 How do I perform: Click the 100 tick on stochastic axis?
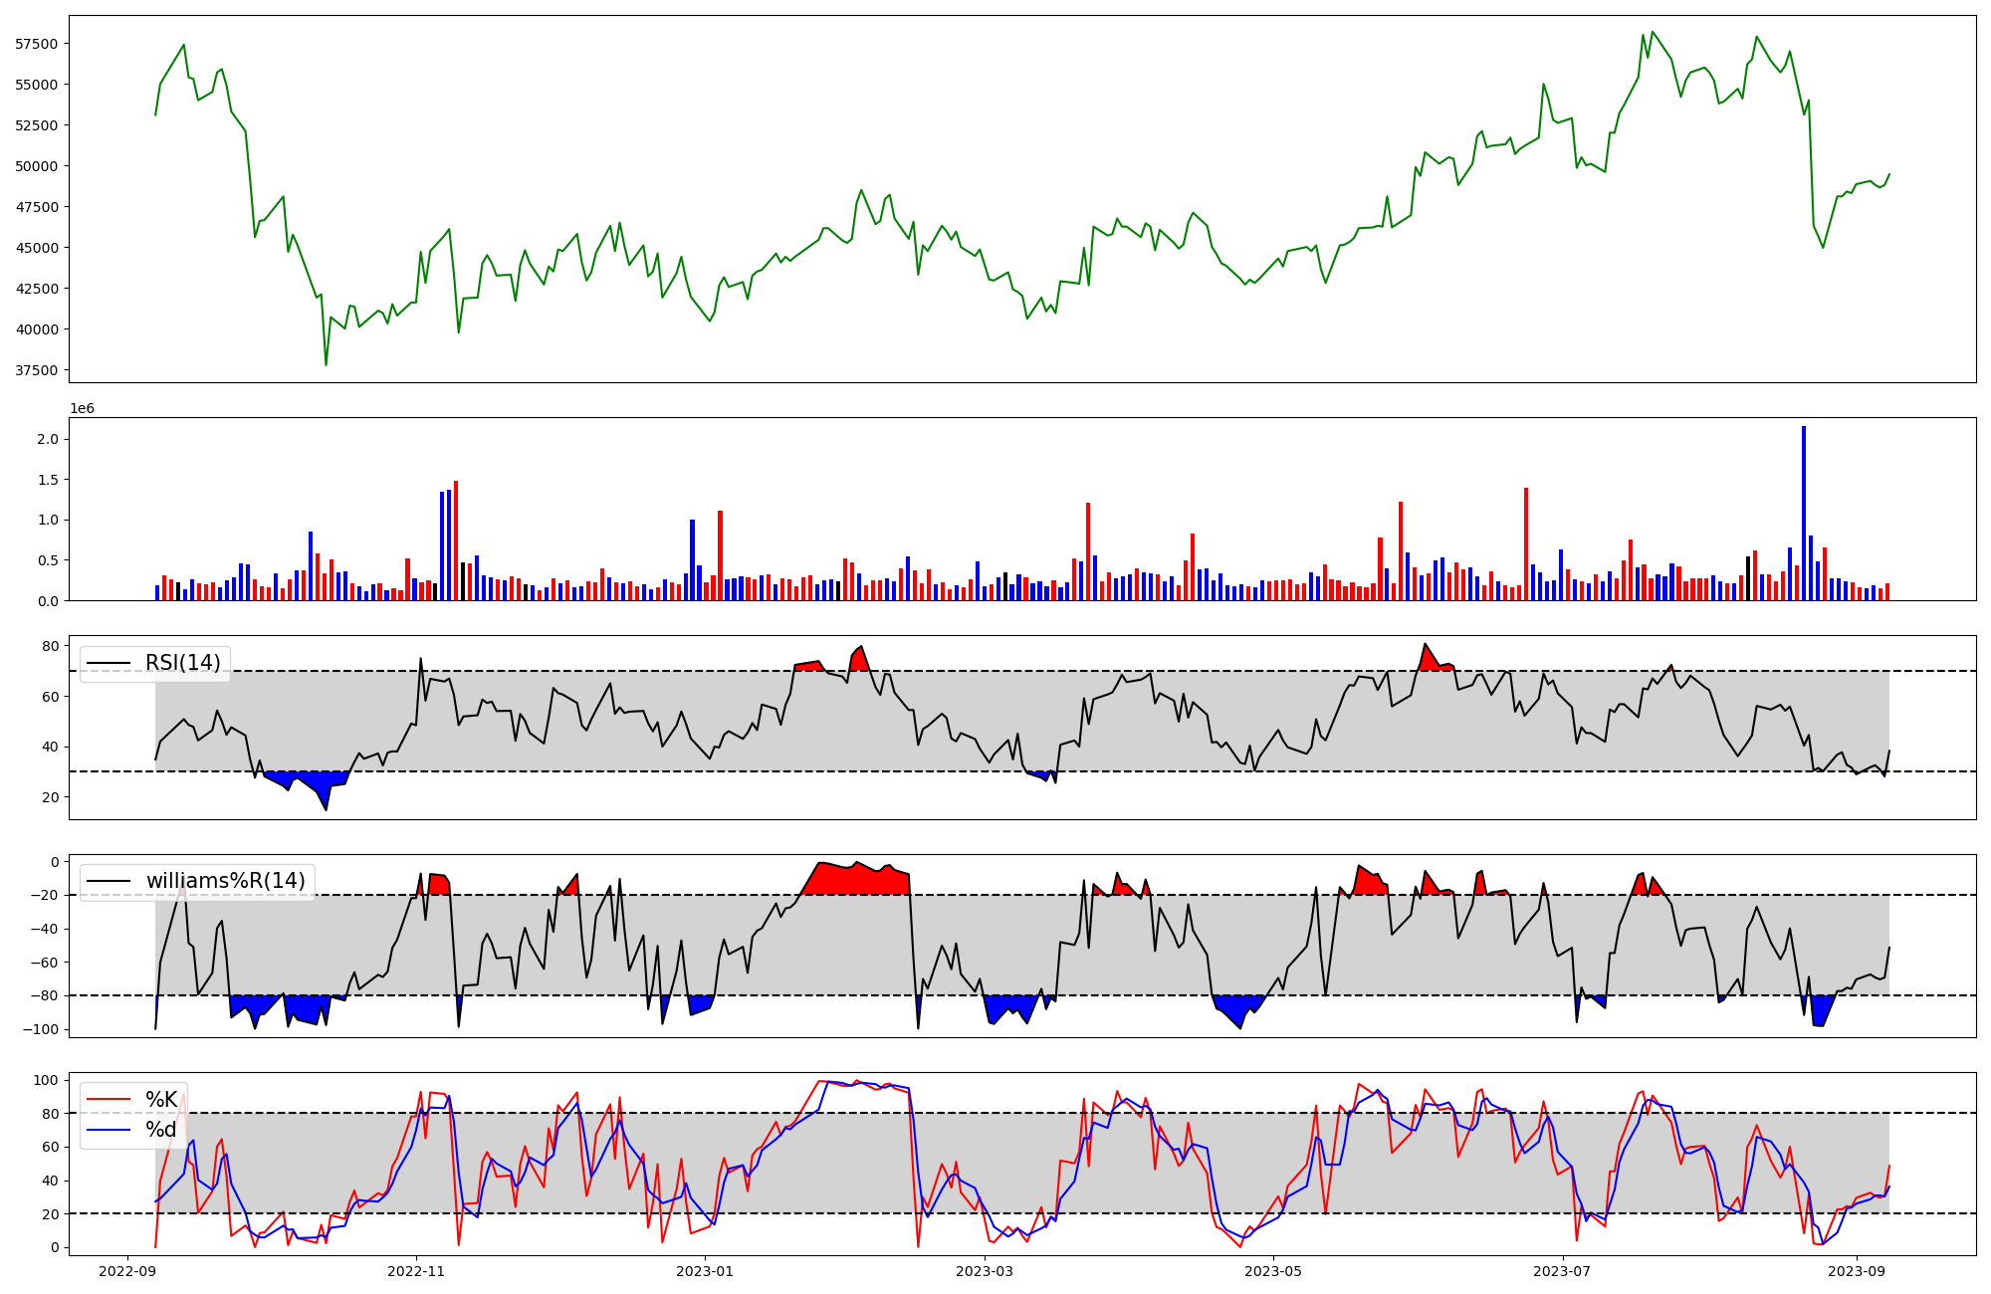pos(46,1080)
